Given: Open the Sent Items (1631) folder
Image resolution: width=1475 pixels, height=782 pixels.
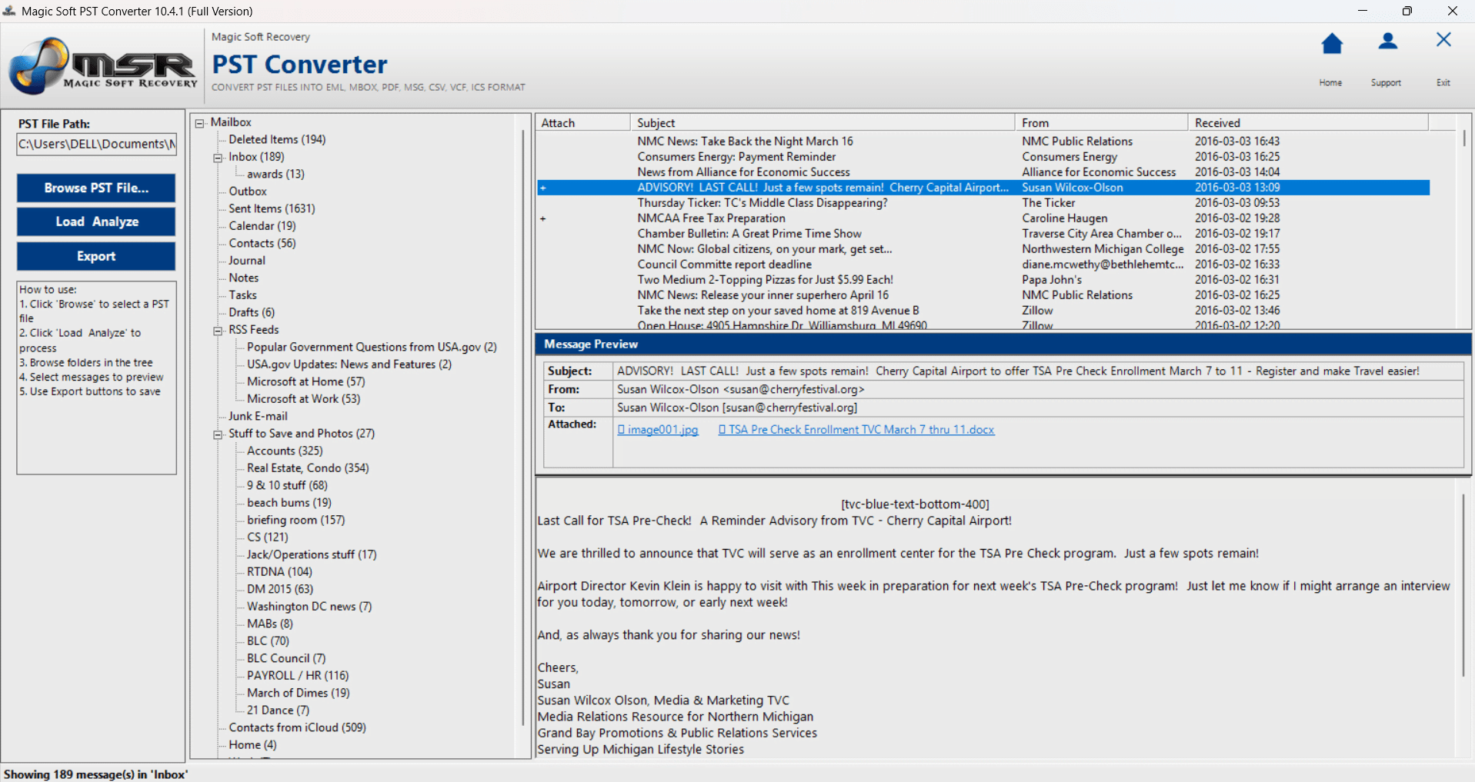Looking at the screenshot, I should 272,208.
